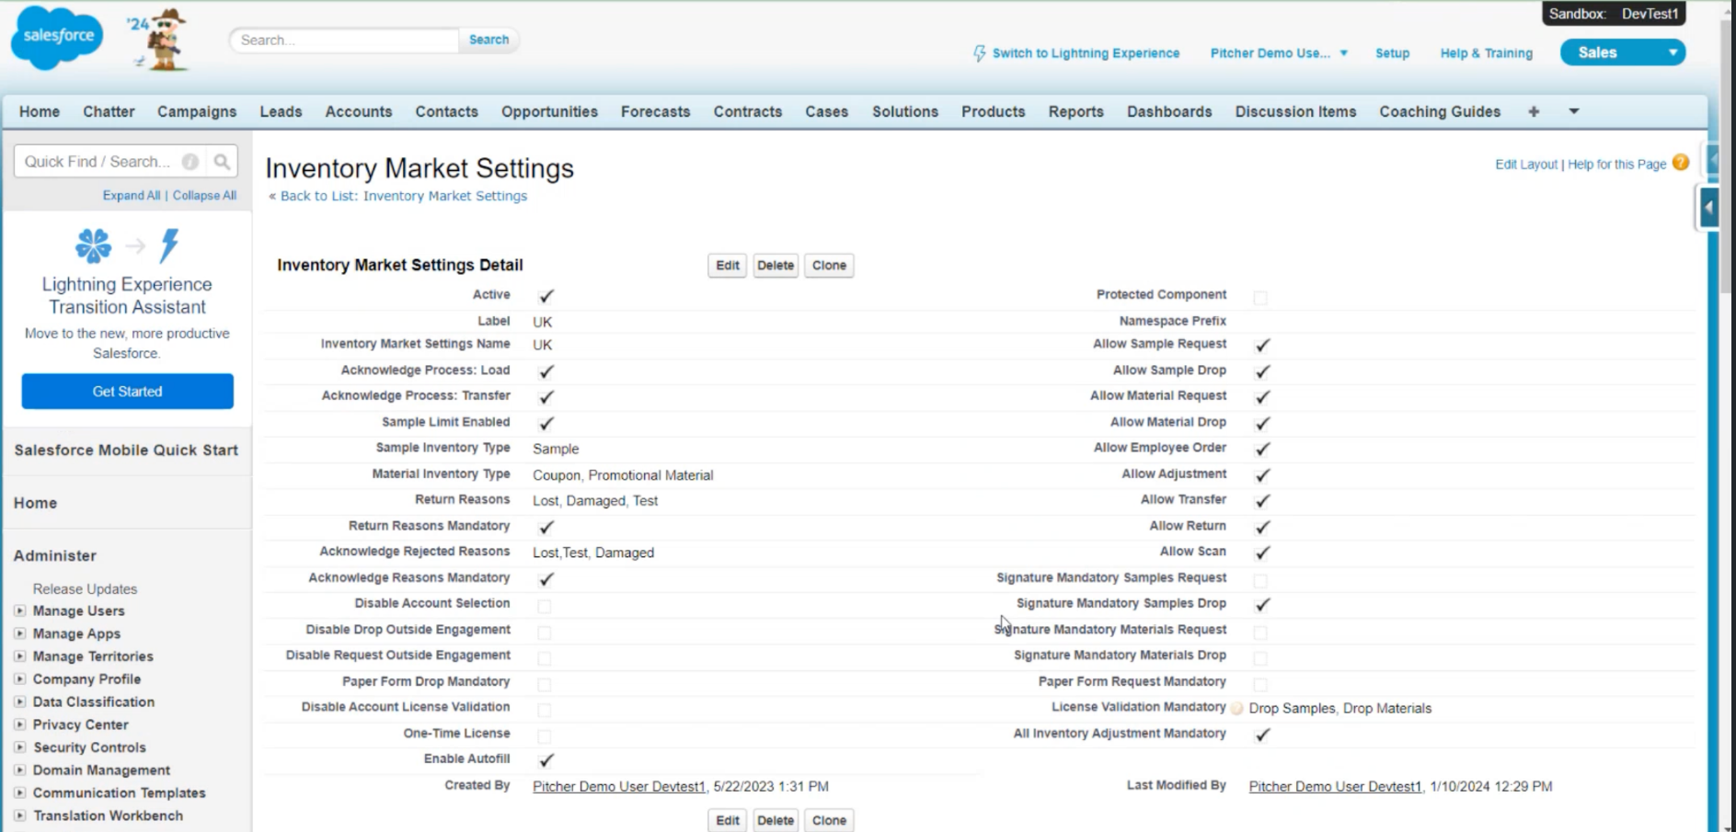Toggle the Allow Scan checkbox
This screenshot has height=832, width=1736.
click(x=1261, y=553)
